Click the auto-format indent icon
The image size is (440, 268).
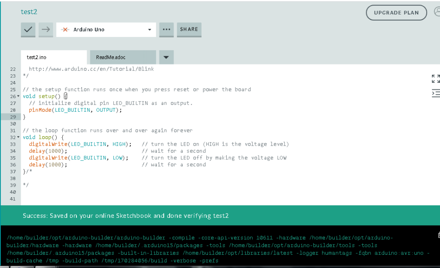click(x=435, y=93)
